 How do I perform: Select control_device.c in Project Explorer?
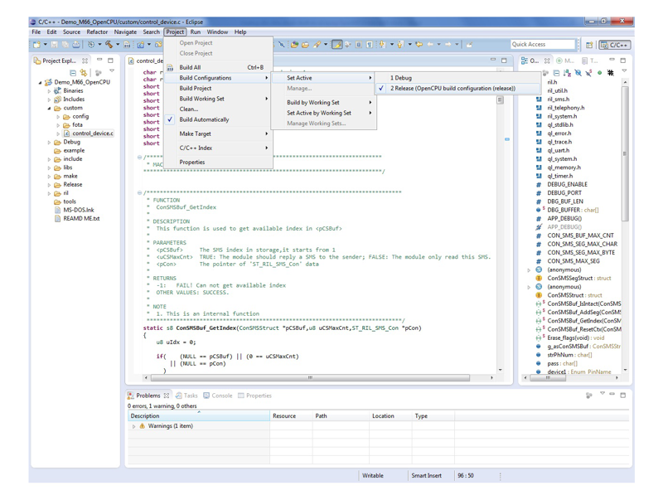(x=89, y=133)
